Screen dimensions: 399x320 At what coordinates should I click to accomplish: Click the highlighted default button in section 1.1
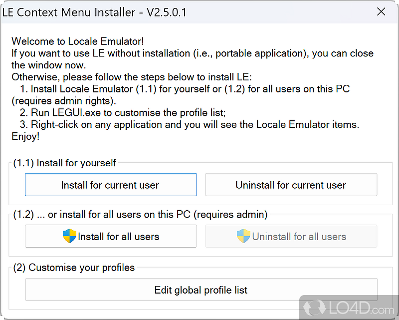111,184
